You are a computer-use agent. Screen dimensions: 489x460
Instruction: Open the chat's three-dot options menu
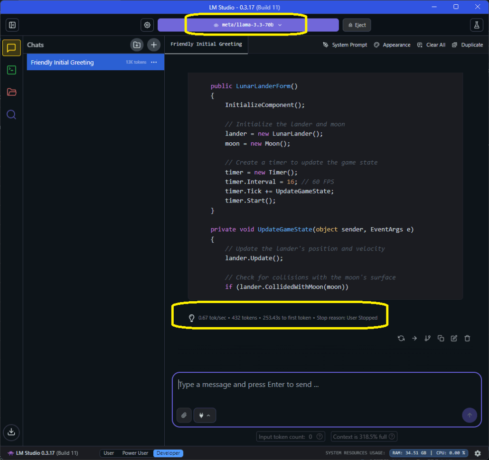coord(154,62)
